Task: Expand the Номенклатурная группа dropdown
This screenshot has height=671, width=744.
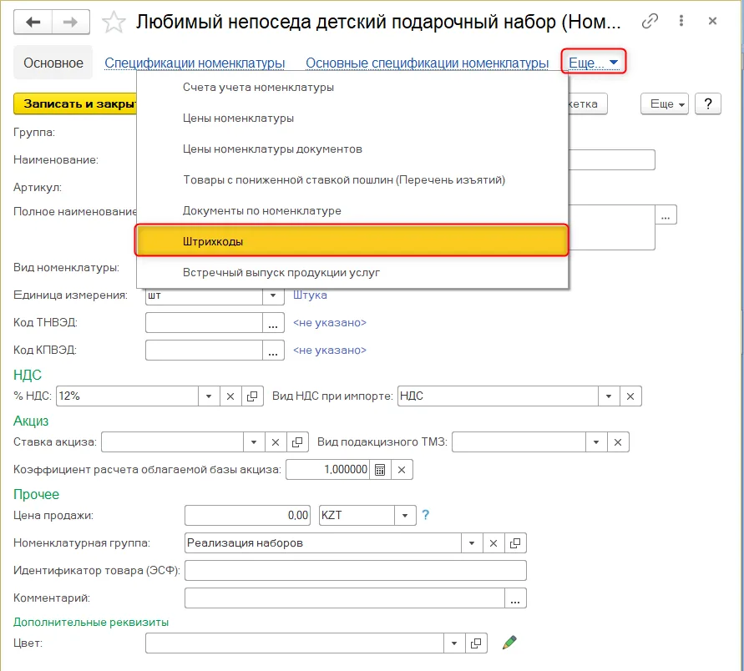Action: pos(472,543)
